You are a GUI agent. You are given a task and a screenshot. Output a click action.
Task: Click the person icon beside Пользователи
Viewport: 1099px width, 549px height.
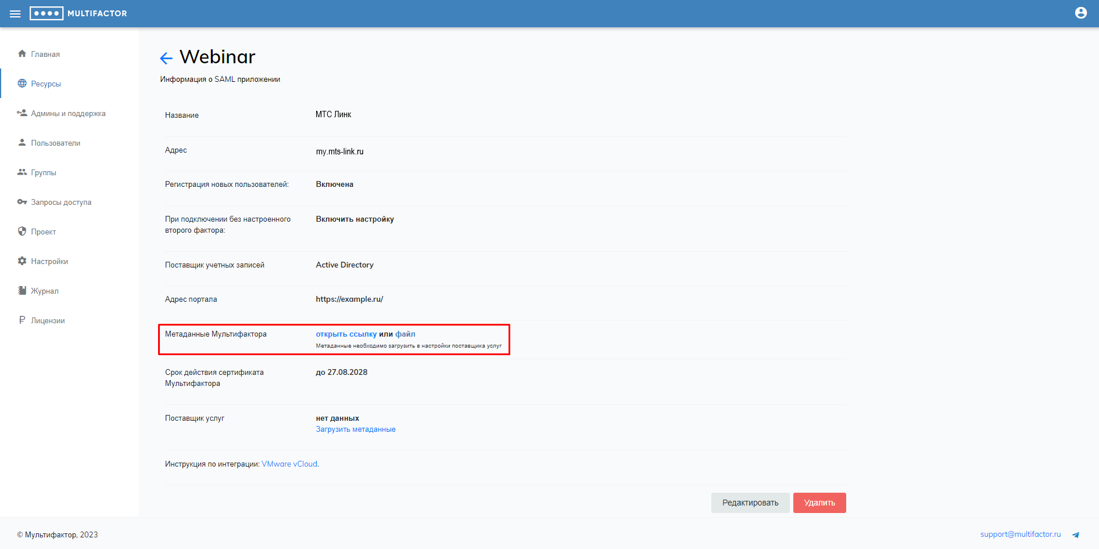(22, 142)
